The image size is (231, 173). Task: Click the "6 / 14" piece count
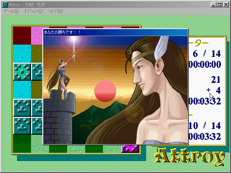[206, 54]
